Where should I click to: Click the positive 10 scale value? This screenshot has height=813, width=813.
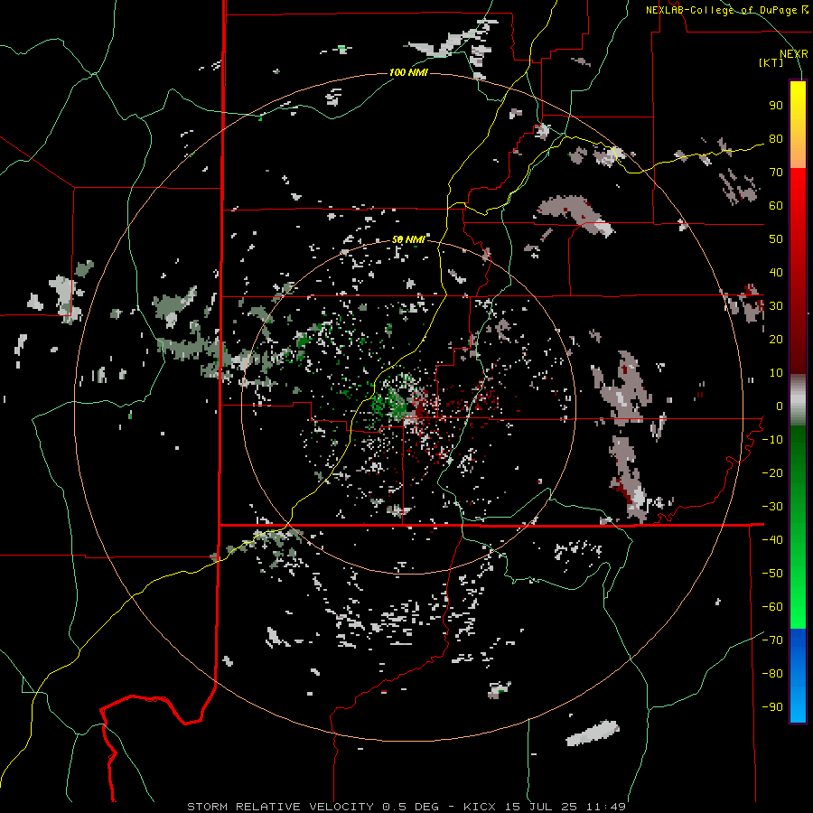[776, 373]
